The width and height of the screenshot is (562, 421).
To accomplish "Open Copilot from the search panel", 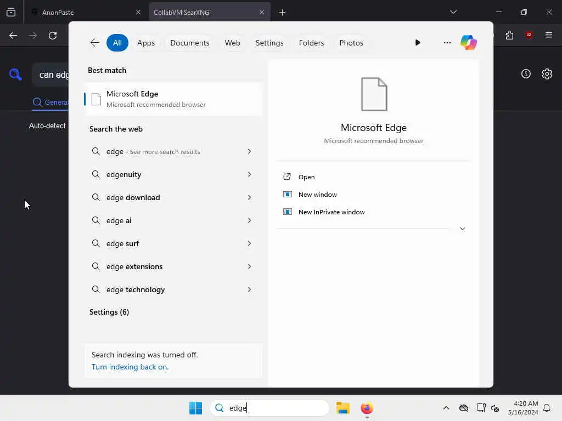I will (x=469, y=43).
